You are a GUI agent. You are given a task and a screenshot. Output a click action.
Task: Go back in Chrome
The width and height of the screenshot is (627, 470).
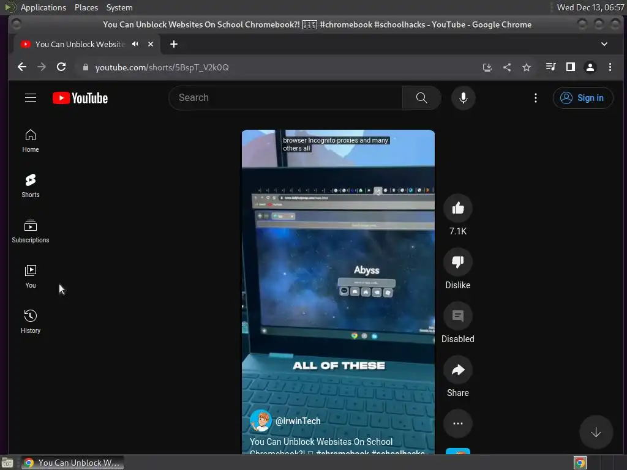(22, 67)
